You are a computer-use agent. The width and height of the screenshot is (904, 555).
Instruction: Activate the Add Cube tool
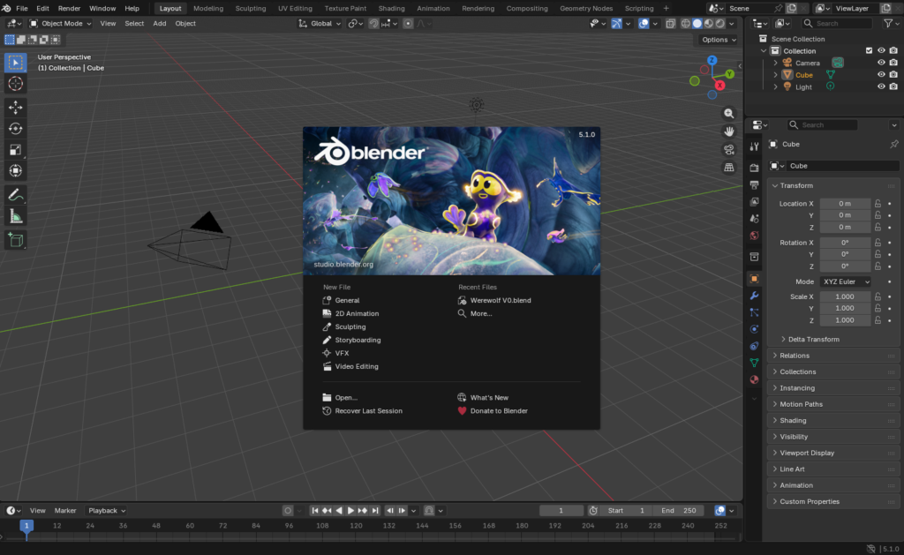[x=16, y=239]
